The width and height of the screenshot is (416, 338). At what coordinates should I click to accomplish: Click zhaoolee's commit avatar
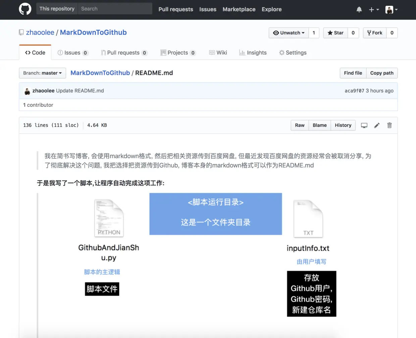click(27, 91)
